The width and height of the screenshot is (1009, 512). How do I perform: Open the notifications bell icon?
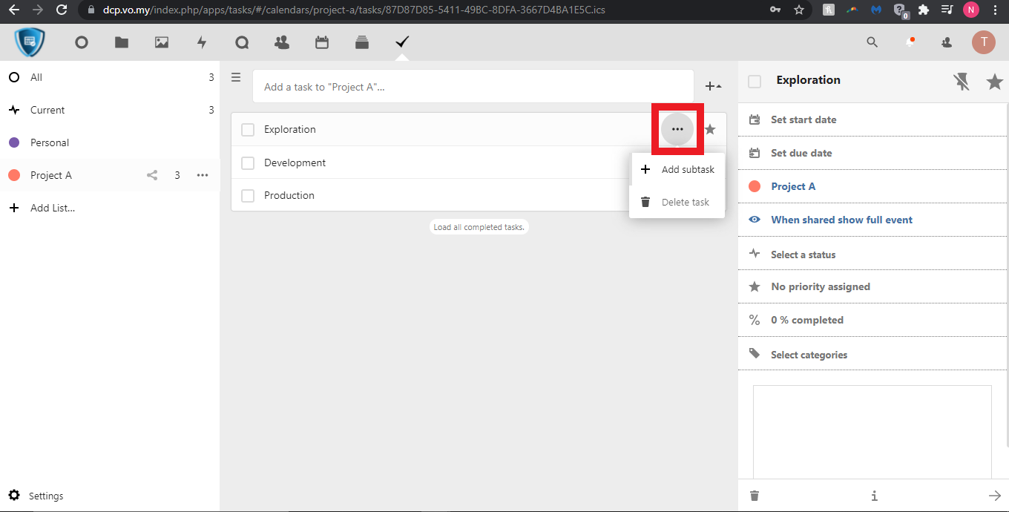coord(910,43)
